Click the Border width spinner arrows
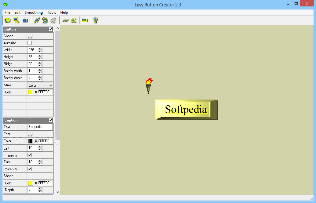This screenshot has height=203, width=316. [40, 71]
